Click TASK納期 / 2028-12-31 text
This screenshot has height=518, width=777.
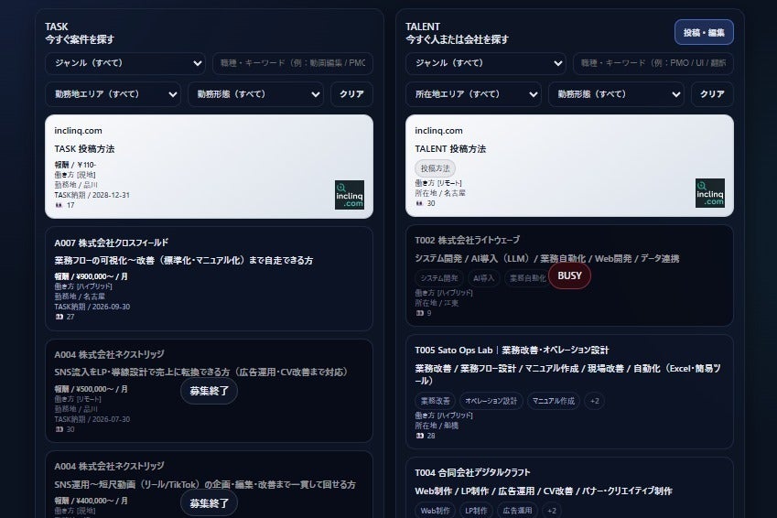pyautogui.click(x=92, y=195)
